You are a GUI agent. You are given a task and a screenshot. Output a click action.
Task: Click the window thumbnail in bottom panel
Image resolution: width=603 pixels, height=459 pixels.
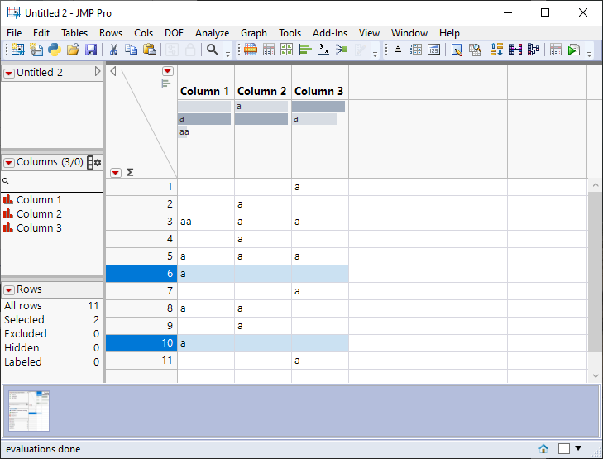(29, 411)
